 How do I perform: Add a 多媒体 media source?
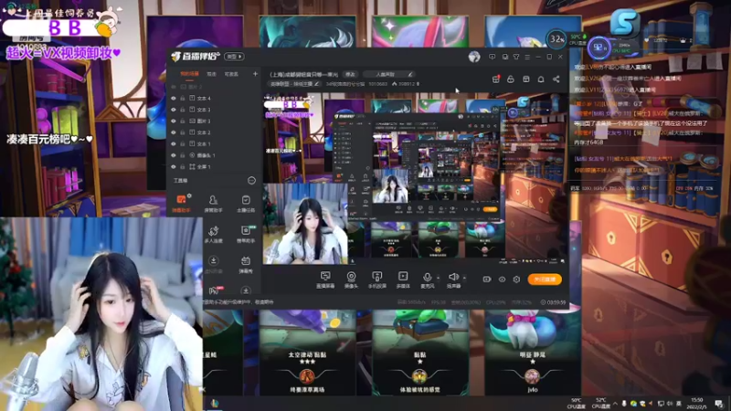coord(403,279)
